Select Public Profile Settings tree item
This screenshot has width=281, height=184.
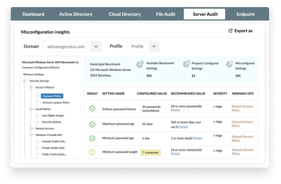coord(55,154)
